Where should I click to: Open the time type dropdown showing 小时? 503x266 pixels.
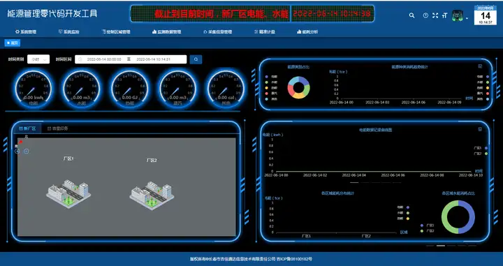pyautogui.click(x=38, y=59)
